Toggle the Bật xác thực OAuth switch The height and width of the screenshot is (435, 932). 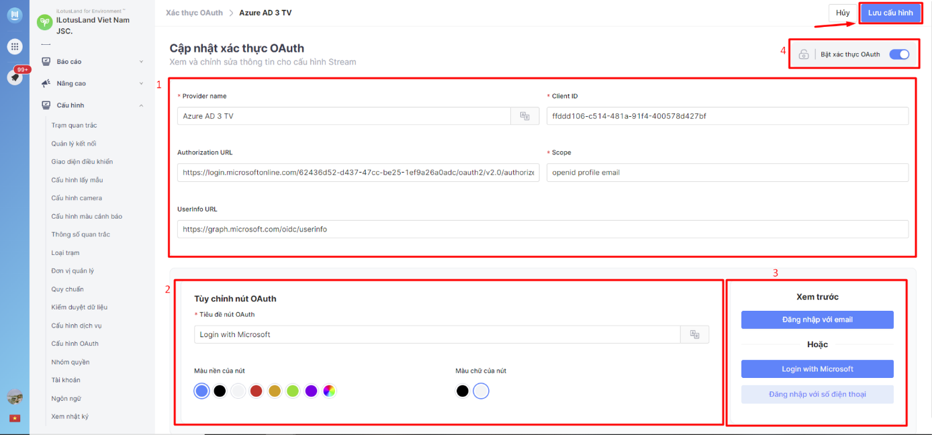tap(899, 54)
